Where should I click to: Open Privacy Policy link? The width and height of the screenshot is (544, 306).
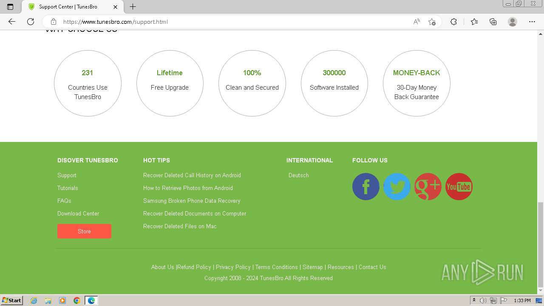point(233,267)
